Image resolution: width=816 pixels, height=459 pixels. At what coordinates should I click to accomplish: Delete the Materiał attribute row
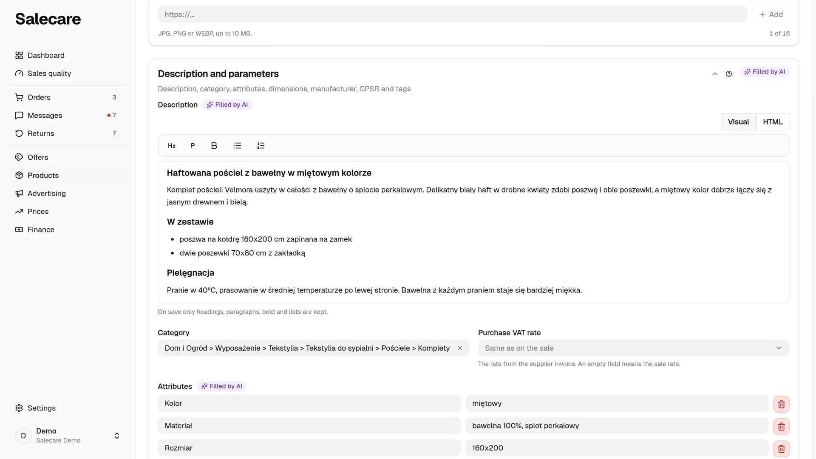point(781,426)
